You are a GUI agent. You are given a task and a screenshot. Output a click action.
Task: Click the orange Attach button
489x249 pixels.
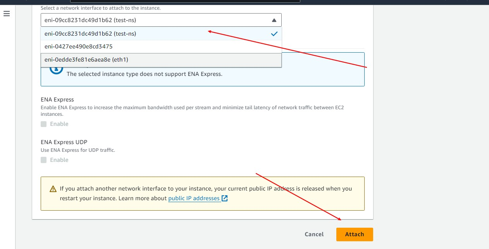[354, 234]
